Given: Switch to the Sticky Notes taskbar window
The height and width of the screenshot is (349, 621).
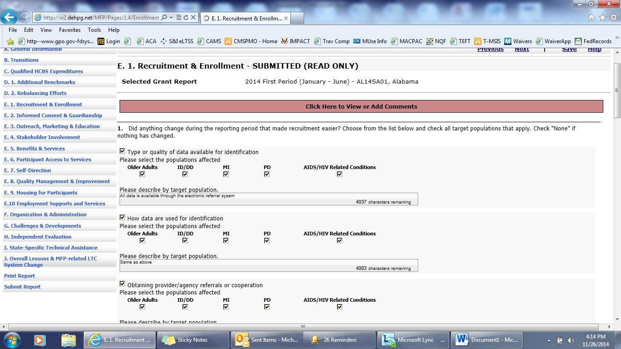Looking at the screenshot, I should click(193, 340).
